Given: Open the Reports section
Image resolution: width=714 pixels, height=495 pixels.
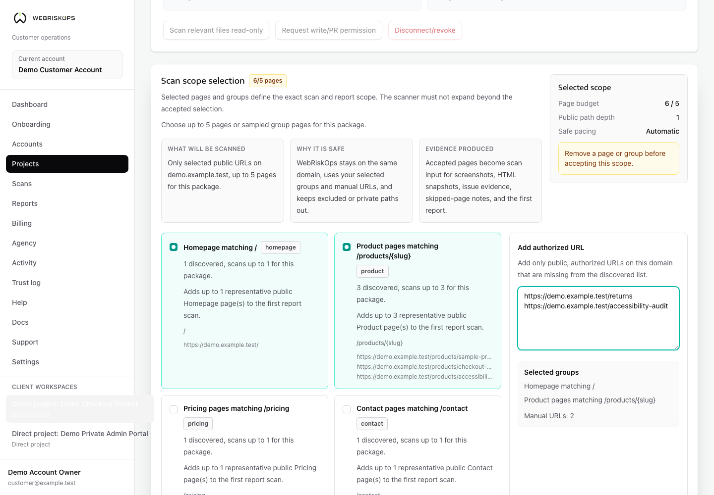Looking at the screenshot, I should point(67,203).
